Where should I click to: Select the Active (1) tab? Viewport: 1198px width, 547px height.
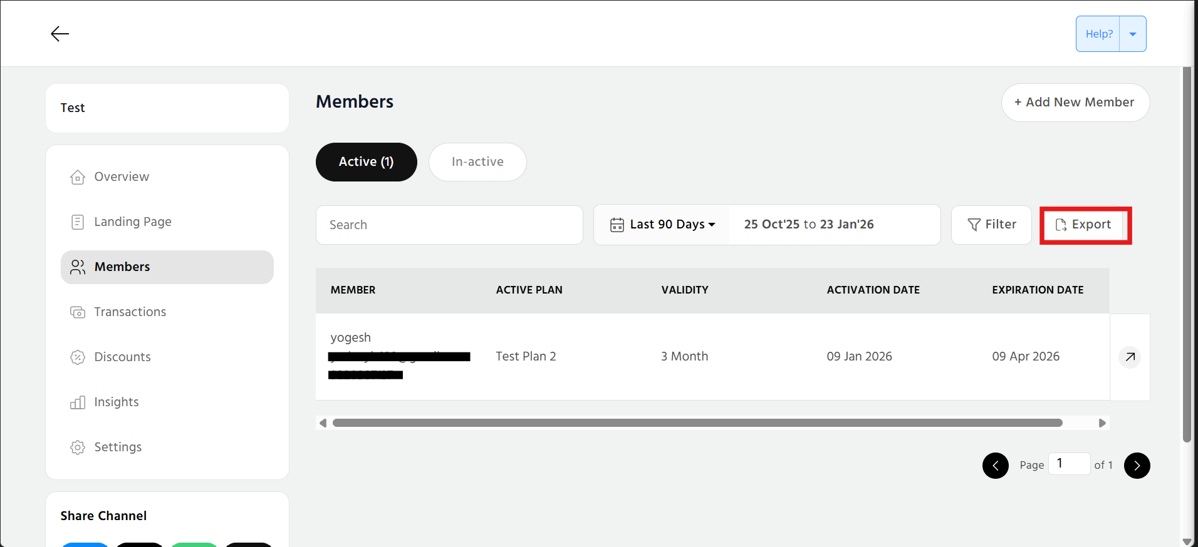[x=366, y=162]
